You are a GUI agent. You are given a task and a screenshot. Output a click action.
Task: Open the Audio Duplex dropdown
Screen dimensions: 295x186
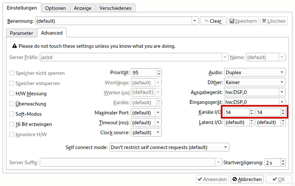[x=255, y=72]
